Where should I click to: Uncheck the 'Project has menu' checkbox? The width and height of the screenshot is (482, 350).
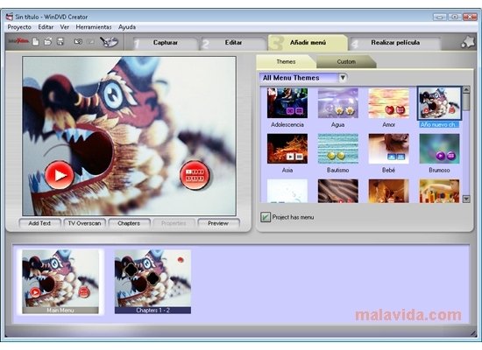coord(265,217)
